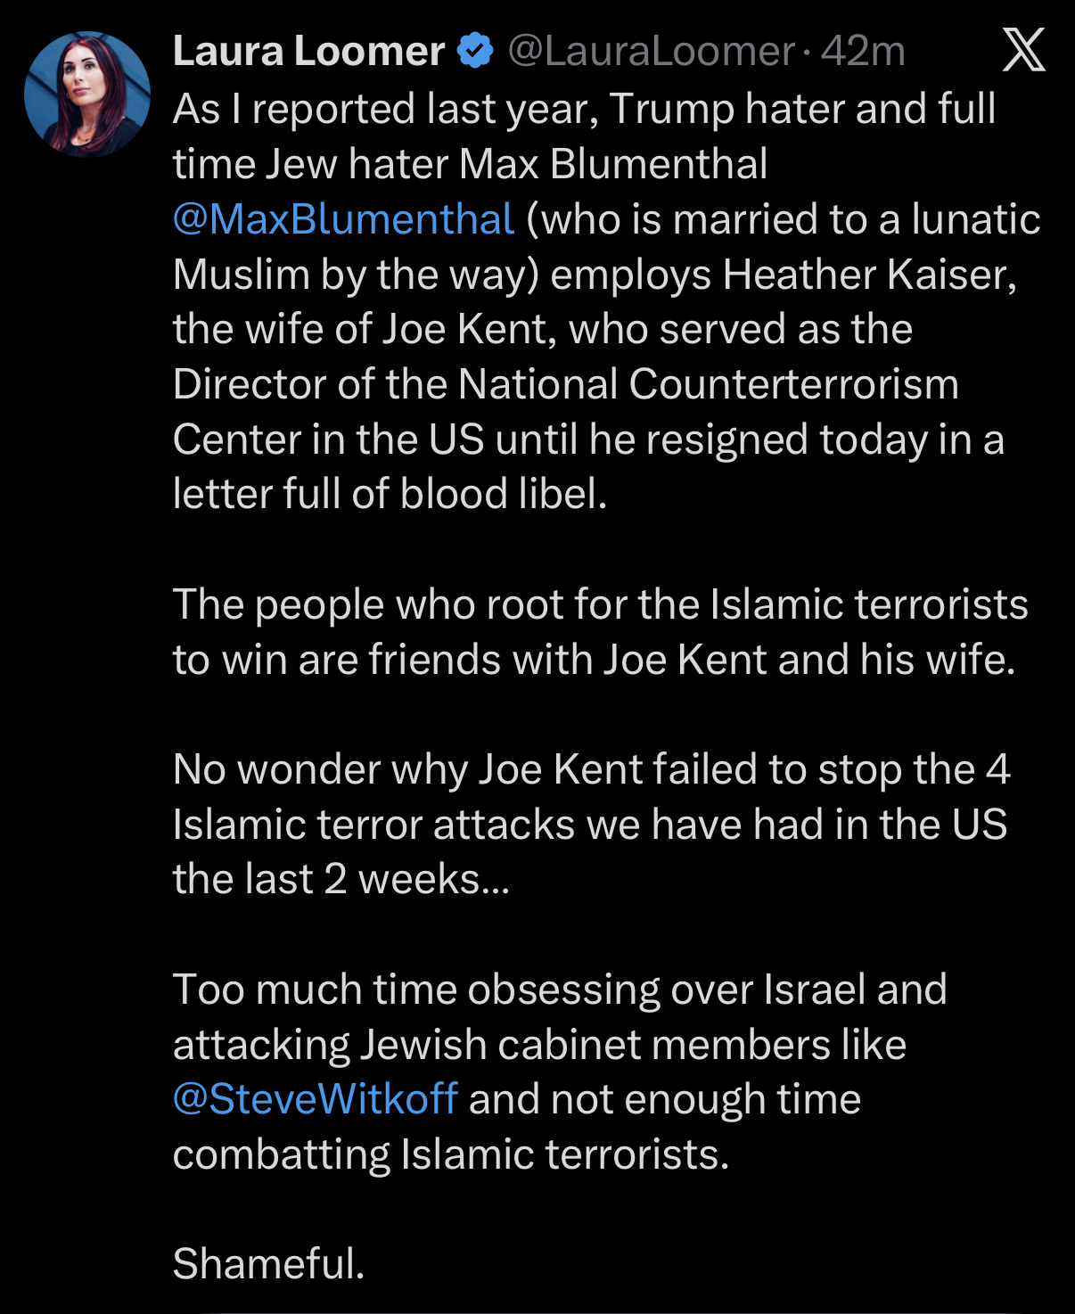Click the text "National Counterterrorism"

[x=708, y=384]
